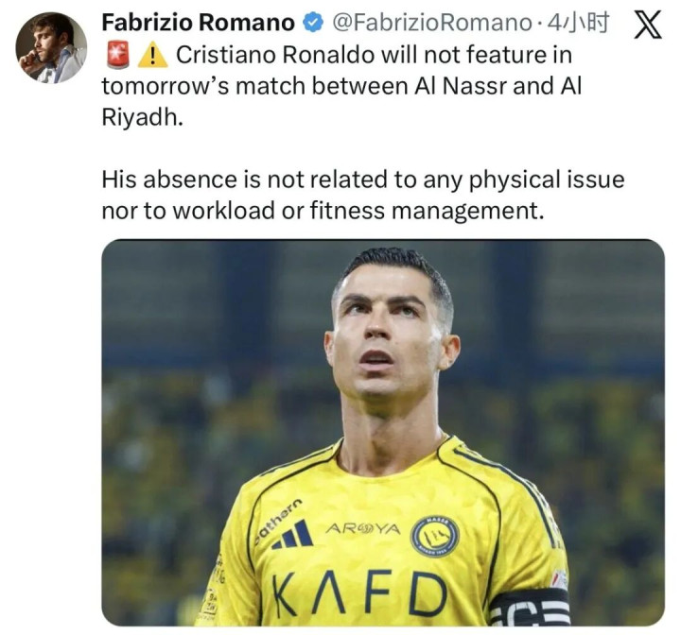Click the word Riyadh in the tweet
Screen dimensions: 681x635
click(140, 117)
